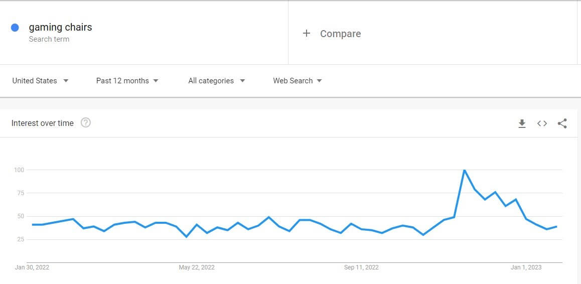Expand the United States region dropdown

(x=40, y=81)
